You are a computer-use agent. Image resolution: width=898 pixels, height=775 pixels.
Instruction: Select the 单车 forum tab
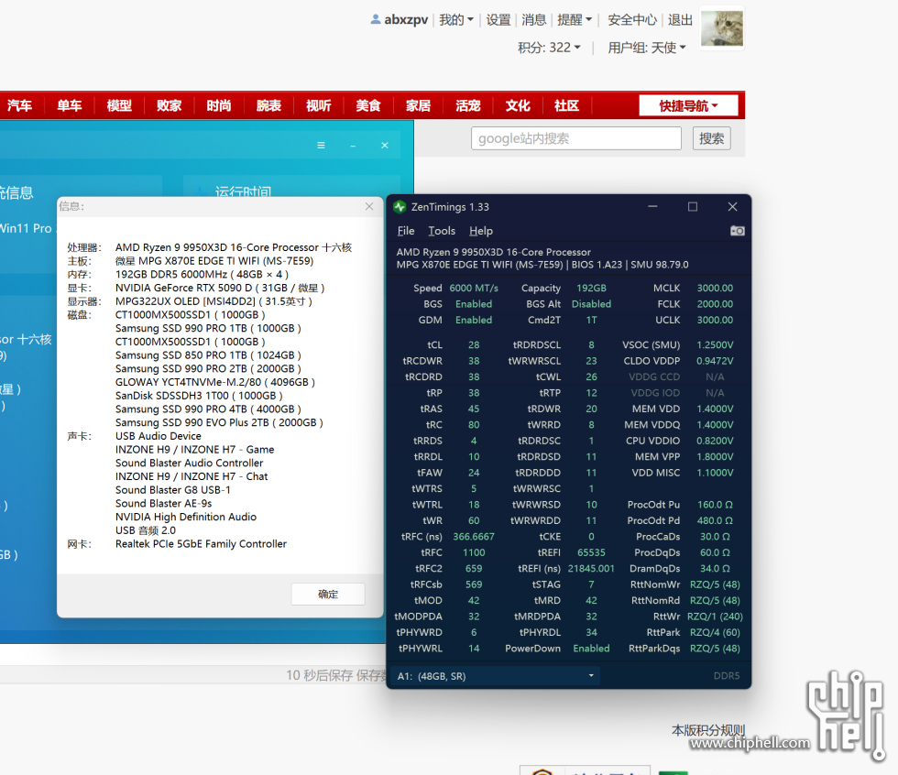(70, 105)
